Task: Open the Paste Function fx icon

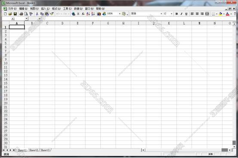Action: [x=83, y=14]
